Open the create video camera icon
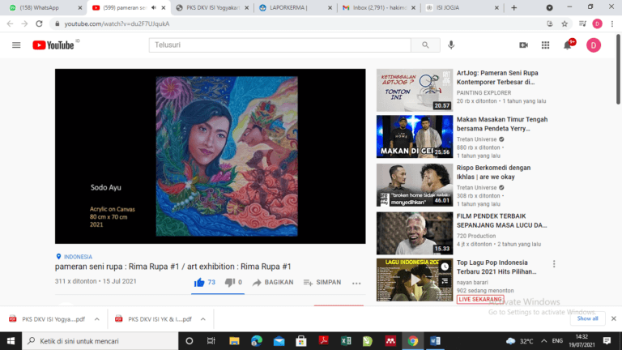This screenshot has height=350, width=622. [523, 45]
